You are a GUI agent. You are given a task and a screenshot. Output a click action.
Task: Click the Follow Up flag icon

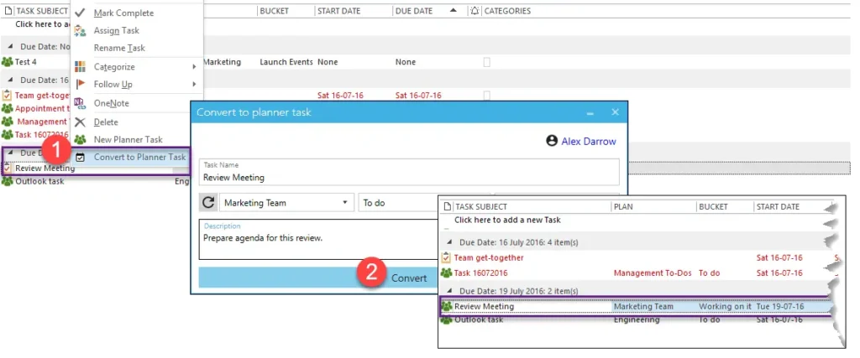click(x=80, y=85)
